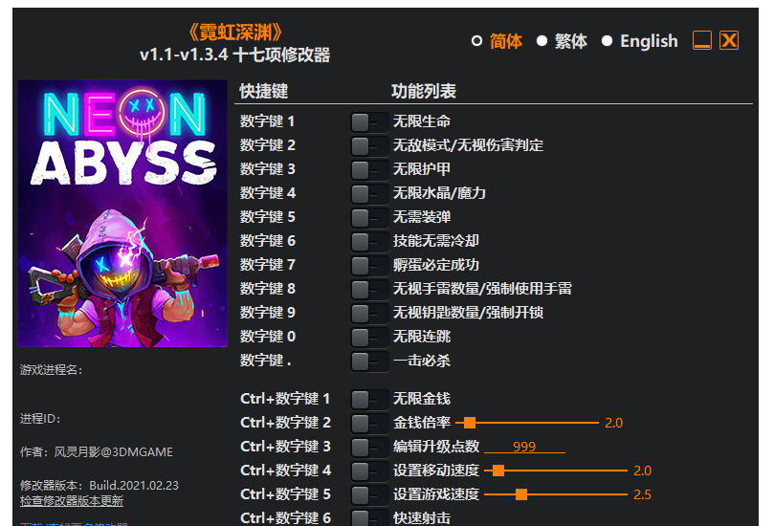Image resolution: width=774 pixels, height=526 pixels.
Task: Click the 功能列表 column header
Action: (x=424, y=91)
